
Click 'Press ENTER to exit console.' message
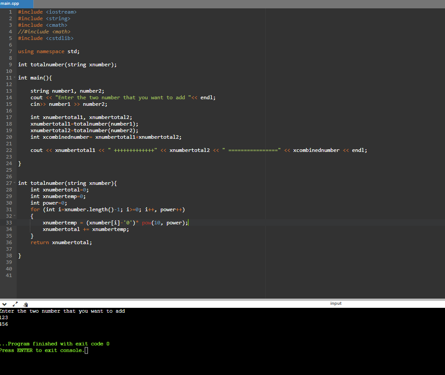tap(42, 350)
